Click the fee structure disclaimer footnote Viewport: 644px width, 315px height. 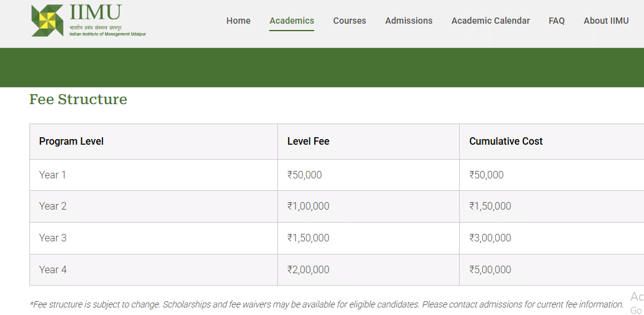click(x=326, y=304)
